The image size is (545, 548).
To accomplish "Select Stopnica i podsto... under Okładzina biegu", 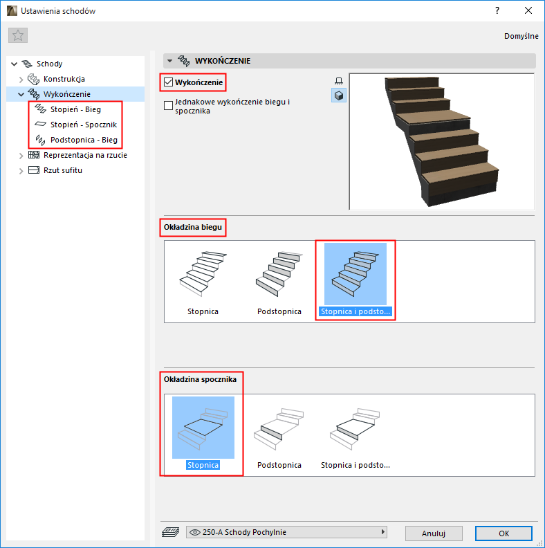I will coord(355,280).
